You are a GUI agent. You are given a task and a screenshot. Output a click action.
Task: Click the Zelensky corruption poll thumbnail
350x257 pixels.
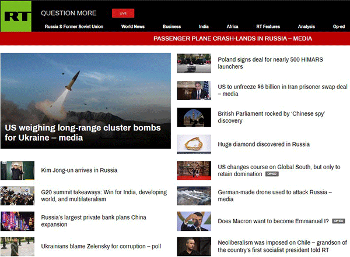(17, 247)
